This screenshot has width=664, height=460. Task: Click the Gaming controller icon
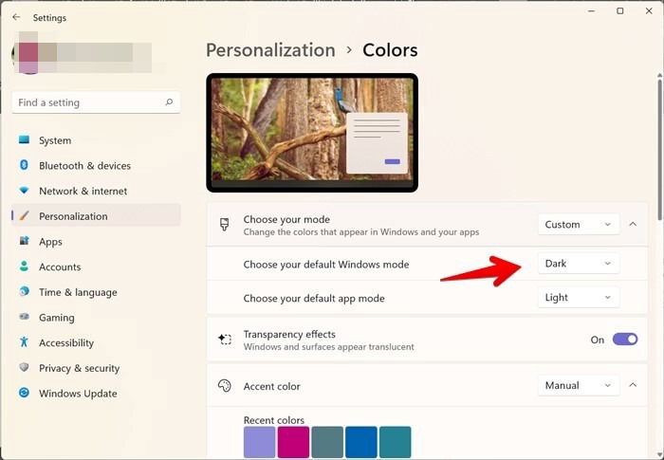(24, 317)
